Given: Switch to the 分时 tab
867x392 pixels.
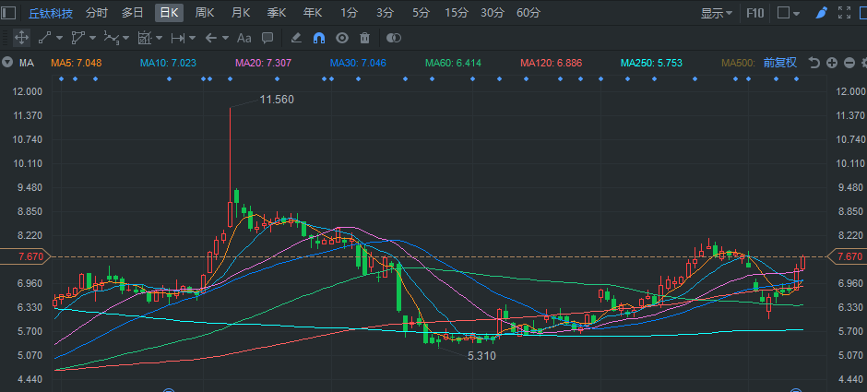Looking at the screenshot, I should 97,13.
